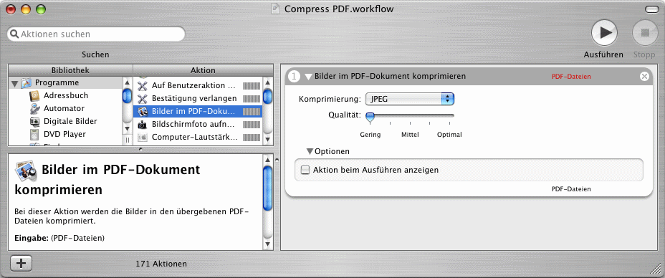Viewport: 665px width, 278px height.
Task: Click the Stopp button
Action: [x=645, y=33]
